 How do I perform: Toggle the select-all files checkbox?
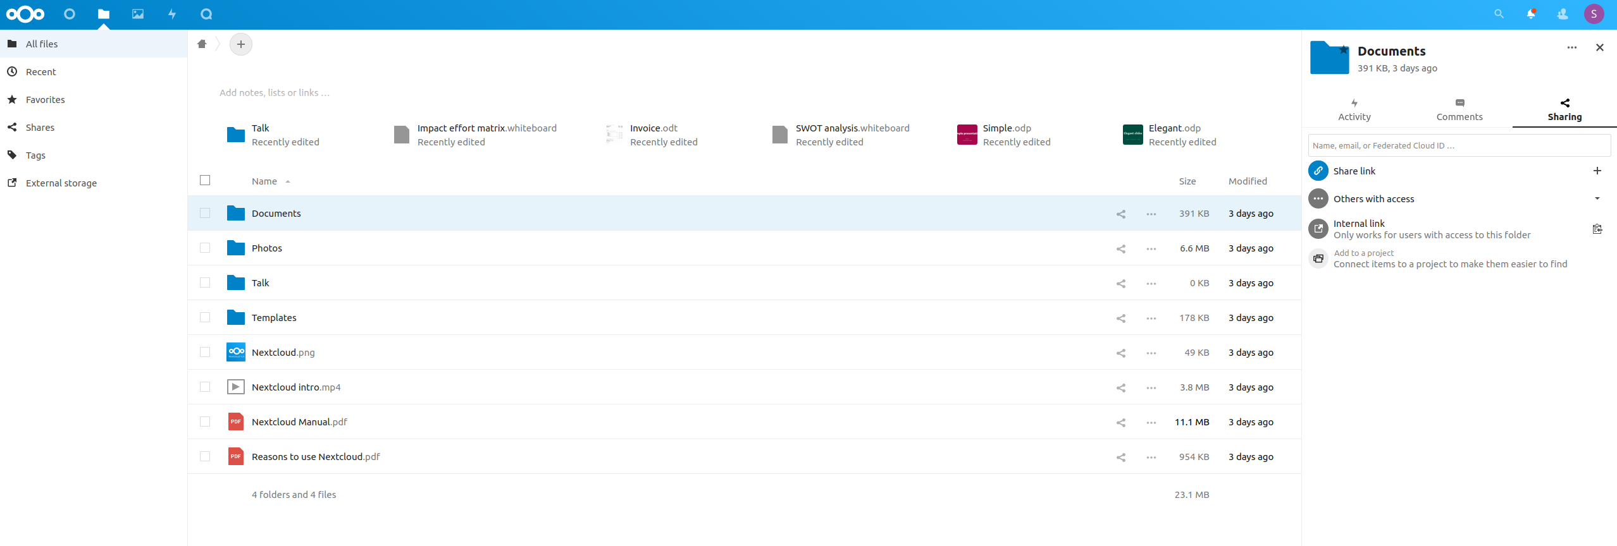click(205, 180)
